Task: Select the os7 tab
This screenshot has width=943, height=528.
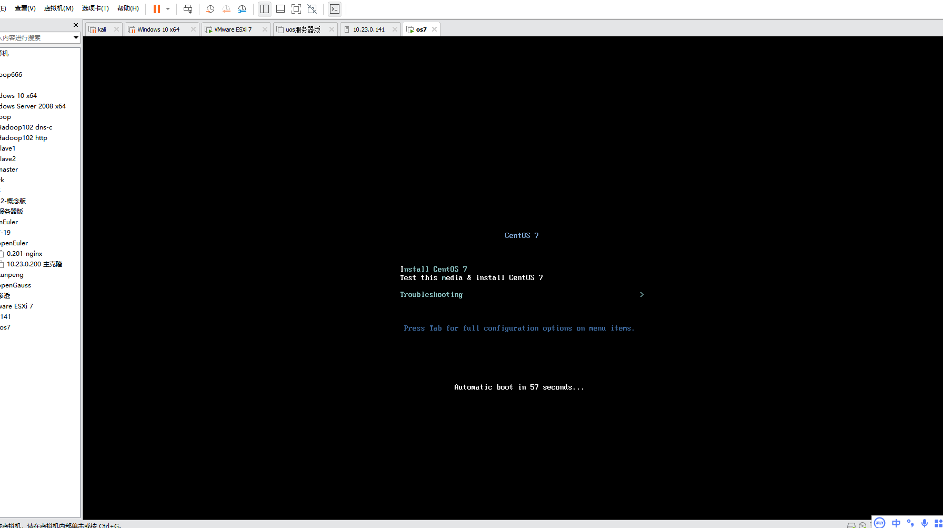Action: pos(421,29)
